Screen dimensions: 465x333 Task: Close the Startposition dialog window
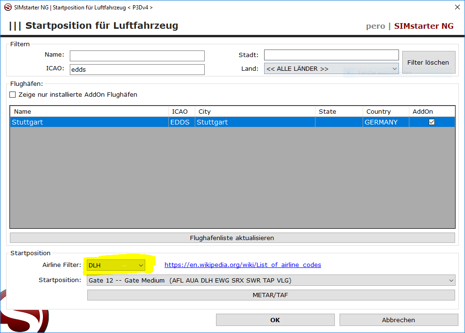[x=457, y=7]
